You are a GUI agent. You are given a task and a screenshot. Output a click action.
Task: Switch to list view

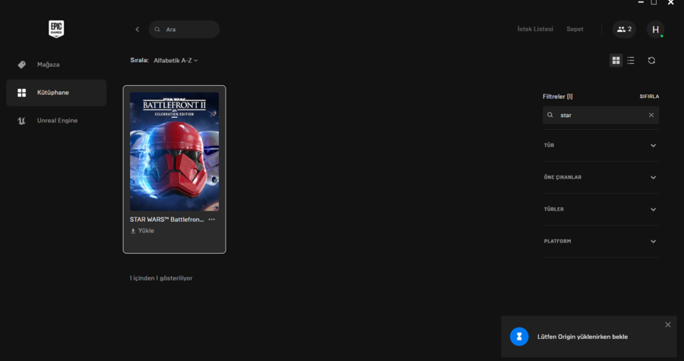[631, 61]
